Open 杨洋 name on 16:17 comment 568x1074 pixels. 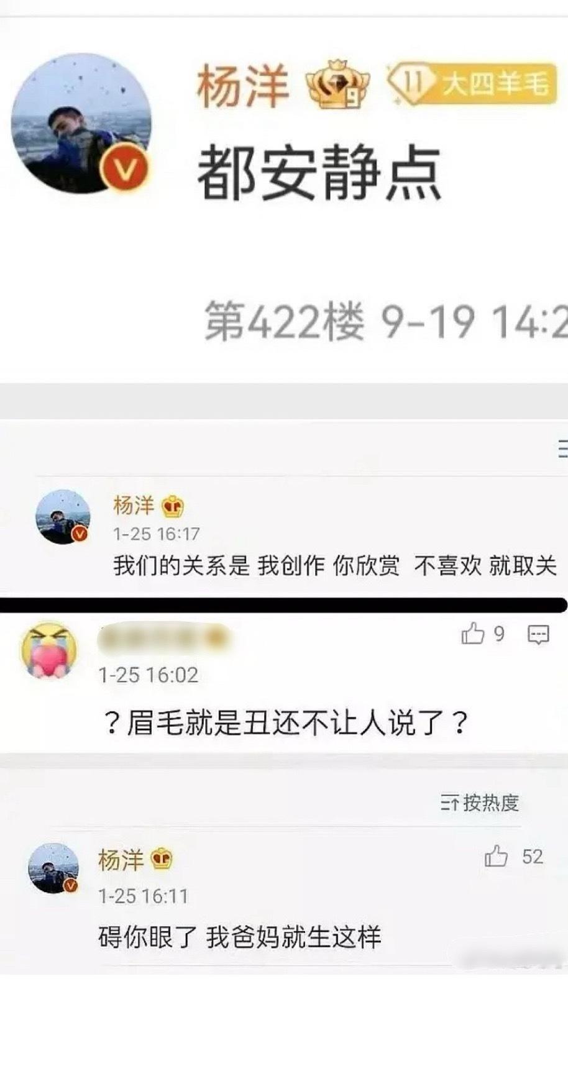(x=134, y=506)
